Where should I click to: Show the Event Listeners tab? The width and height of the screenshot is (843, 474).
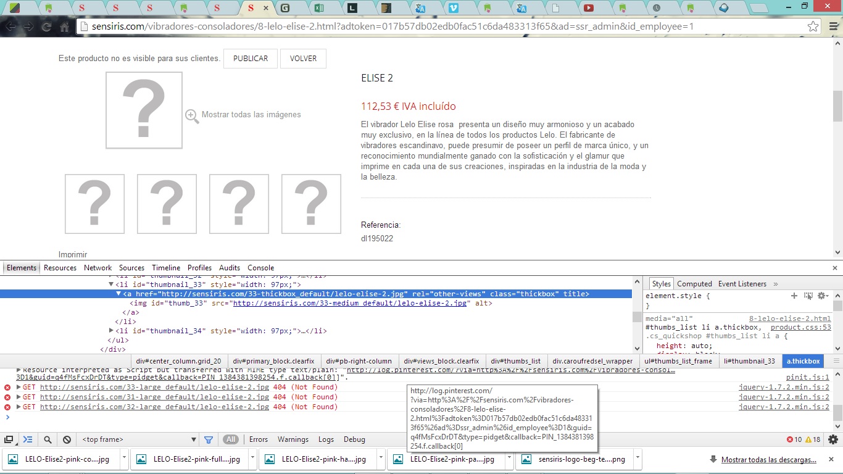coord(742,284)
